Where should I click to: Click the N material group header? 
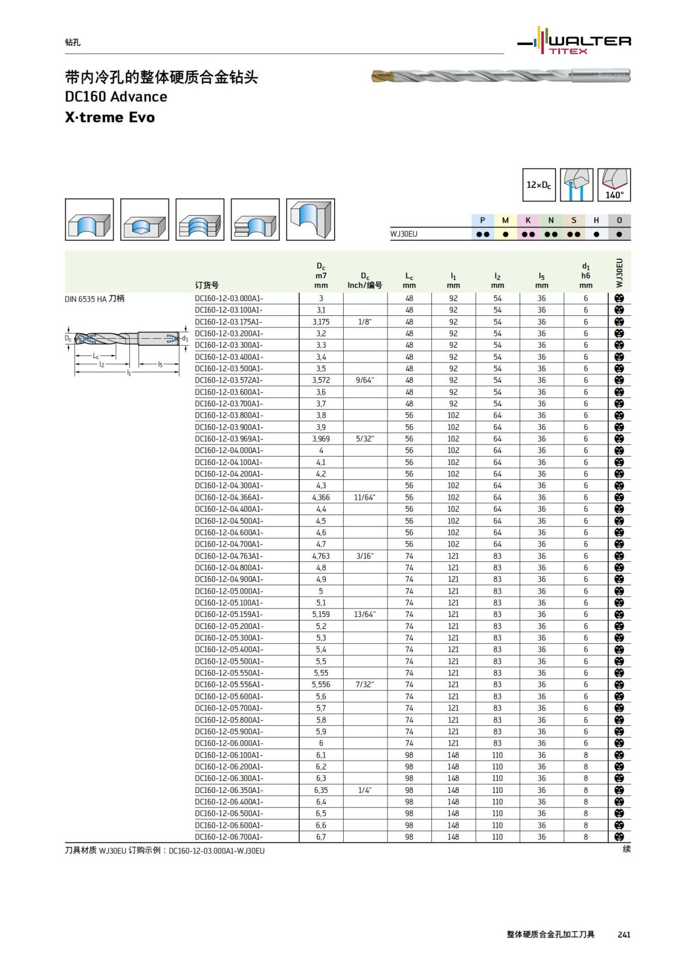551,220
